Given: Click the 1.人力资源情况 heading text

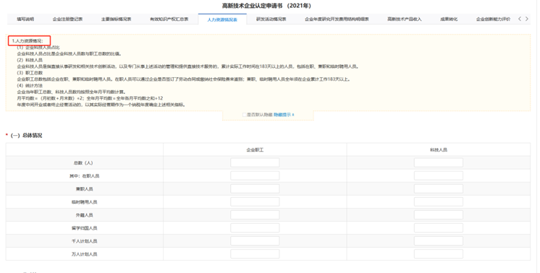Looking at the screenshot, I should tap(28, 41).
